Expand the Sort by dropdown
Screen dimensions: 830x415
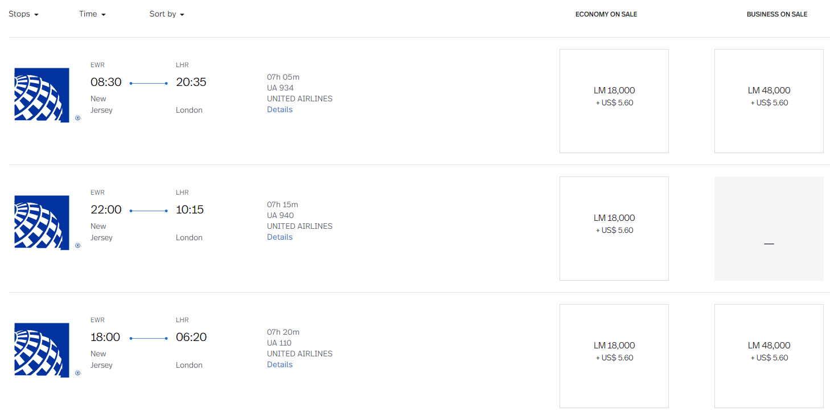[167, 14]
